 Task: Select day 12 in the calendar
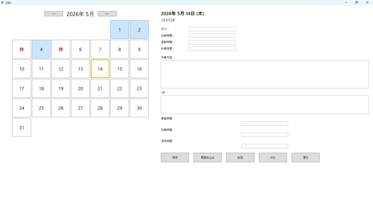[x=61, y=69]
